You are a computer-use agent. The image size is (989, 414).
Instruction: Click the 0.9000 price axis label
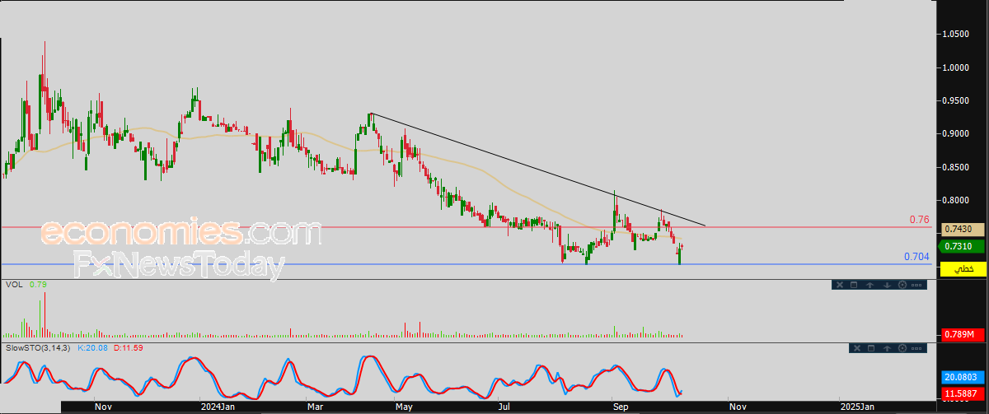tap(957, 133)
